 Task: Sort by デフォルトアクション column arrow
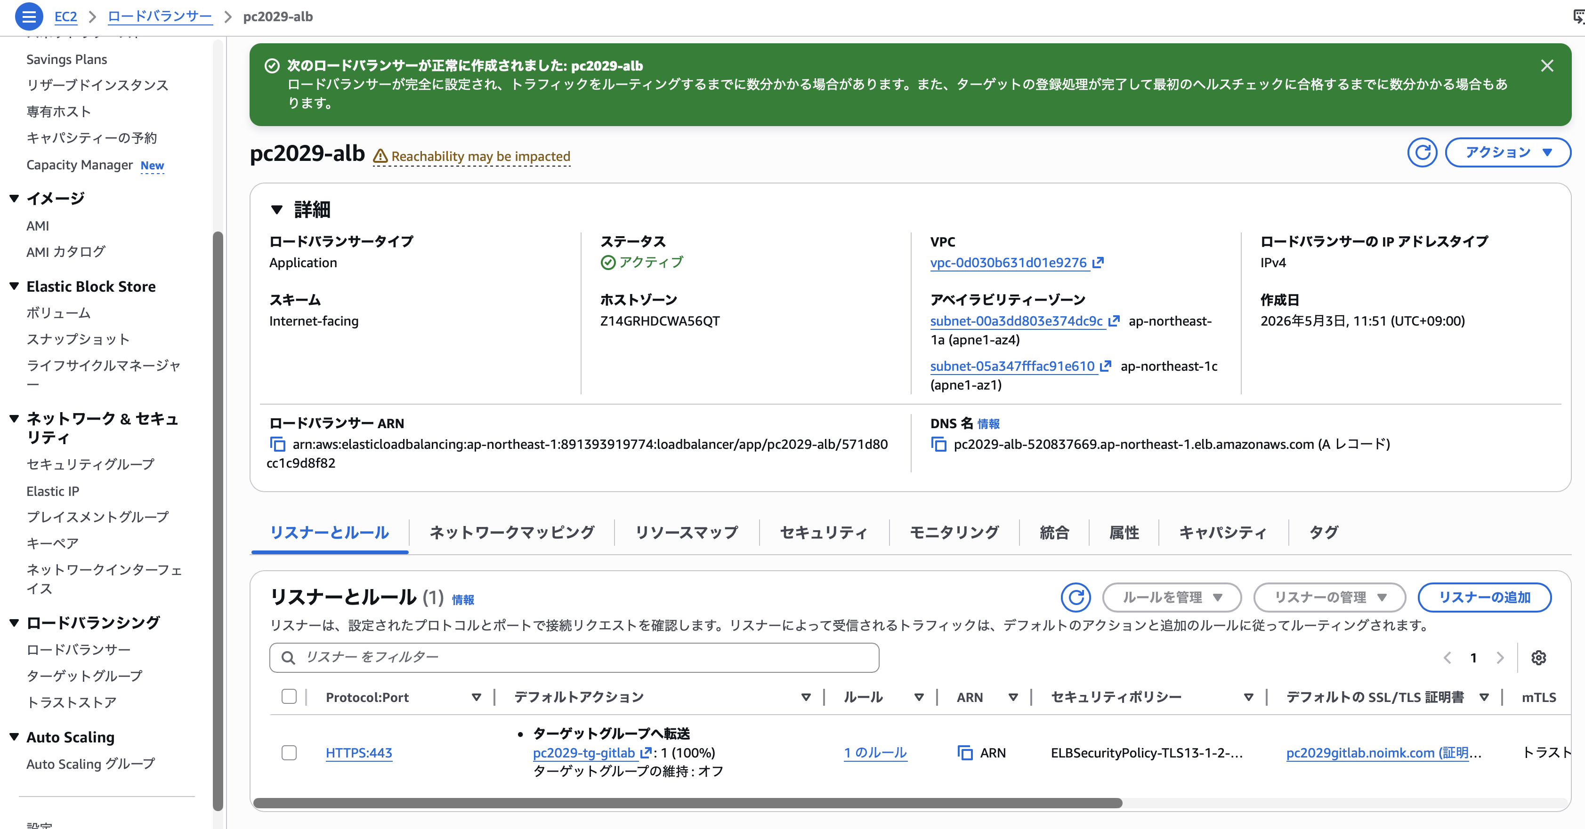(x=805, y=697)
